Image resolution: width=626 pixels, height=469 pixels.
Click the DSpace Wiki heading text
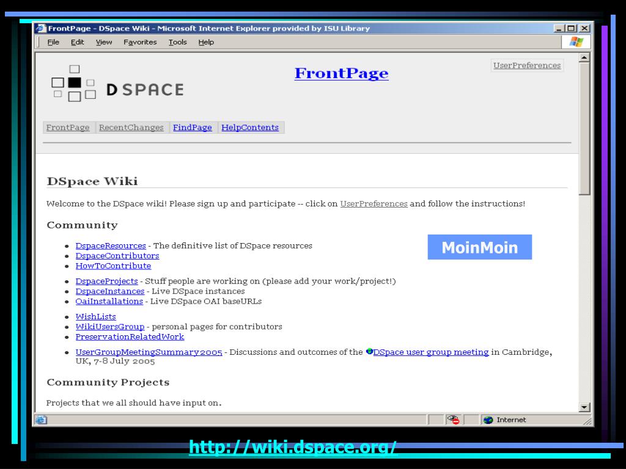pyautogui.click(x=92, y=181)
